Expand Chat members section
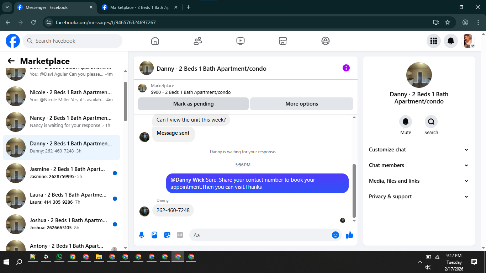Image resolution: width=486 pixels, height=273 pixels. (x=419, y=165)
